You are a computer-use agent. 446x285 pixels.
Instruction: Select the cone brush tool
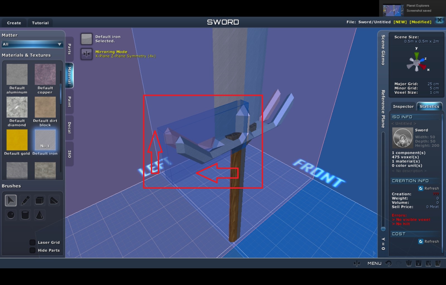40,215
